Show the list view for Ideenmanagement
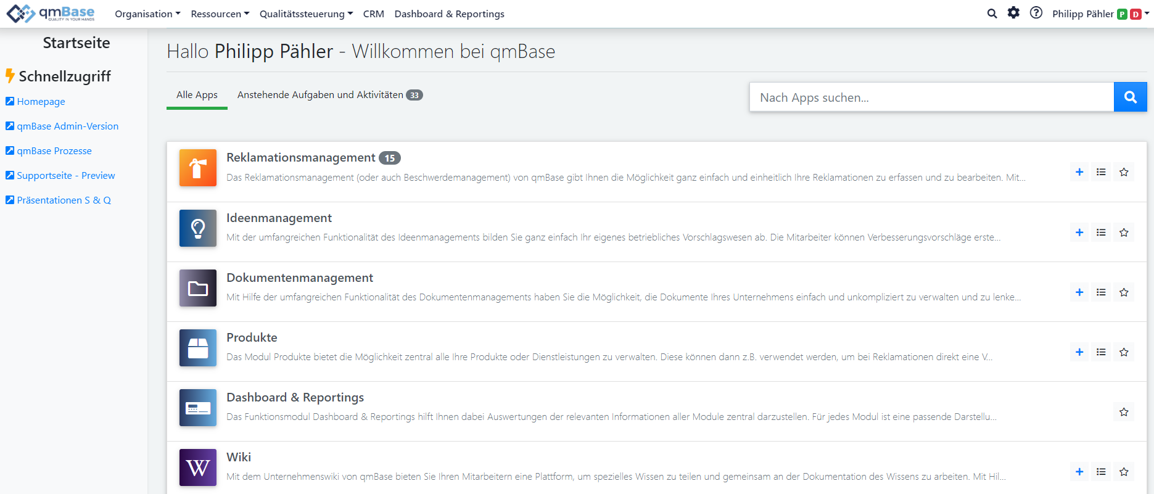The height and width of the screenshot is (494, 1154). pyautogui.click(x=1101, y=233)
